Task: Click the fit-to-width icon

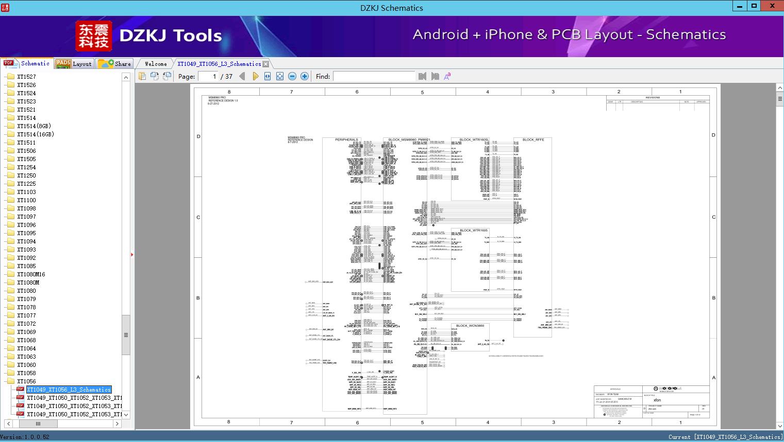Action: pos(268,76)
